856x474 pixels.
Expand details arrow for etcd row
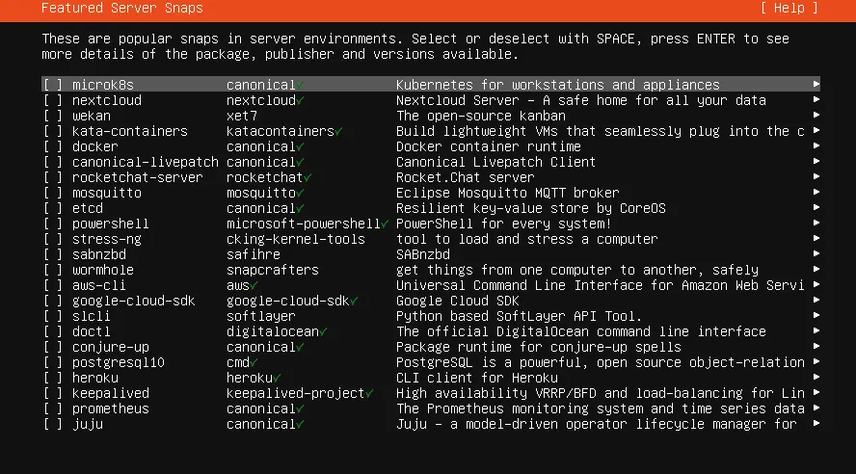tap(816, 208)
